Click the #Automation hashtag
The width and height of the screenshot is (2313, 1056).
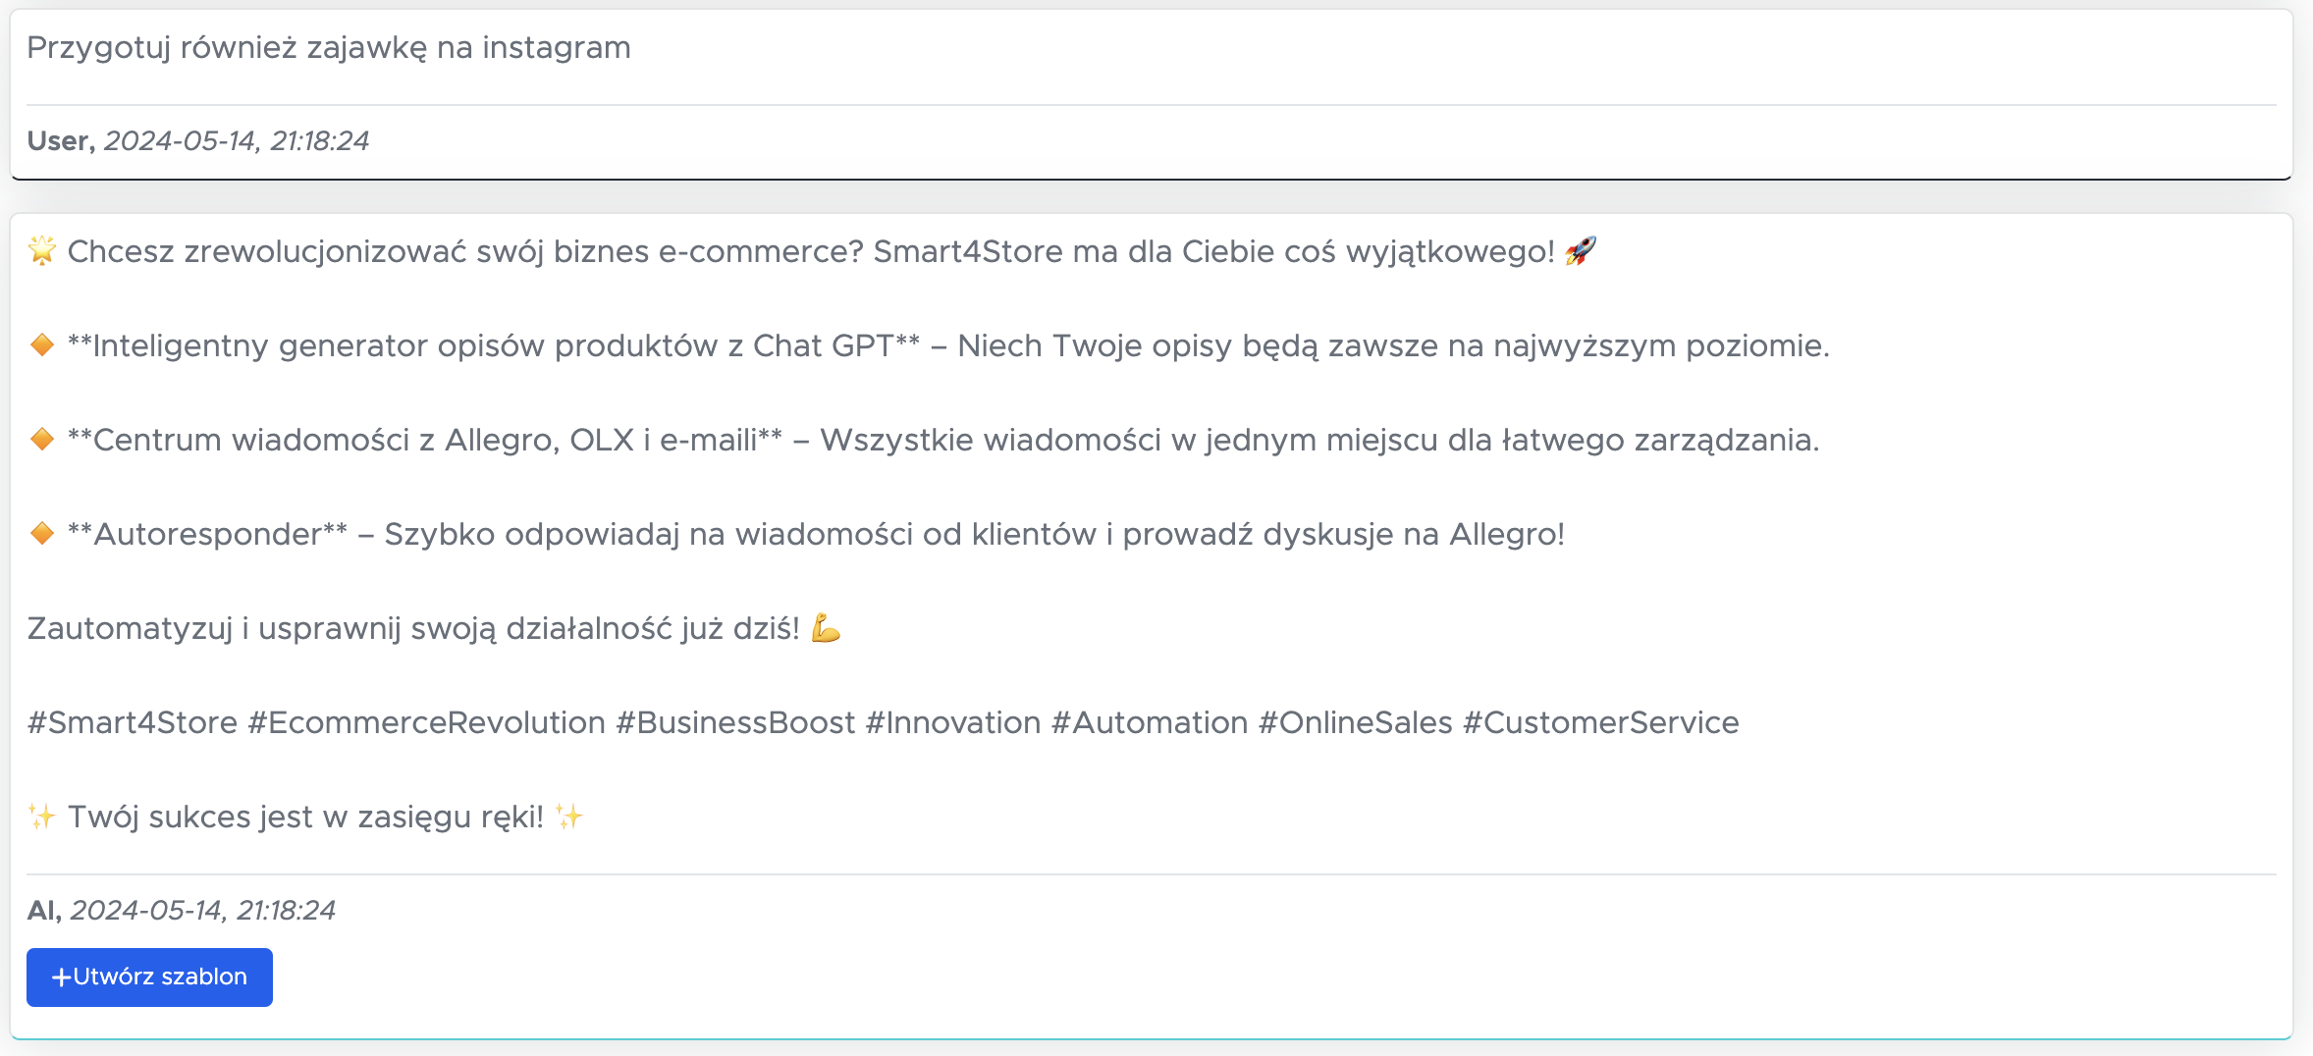(1150, 722)
